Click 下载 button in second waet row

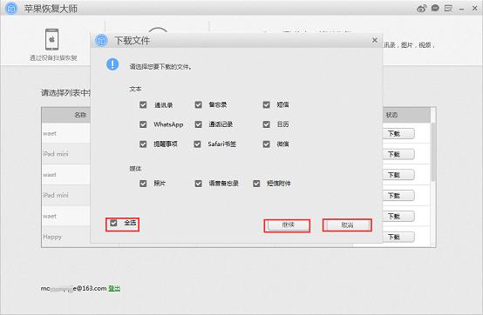(398, 175)
